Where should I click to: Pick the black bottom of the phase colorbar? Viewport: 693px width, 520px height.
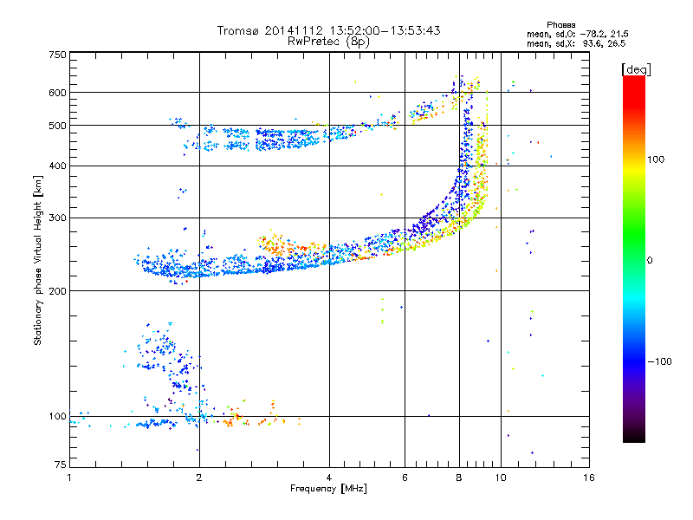tap(634, 437)
